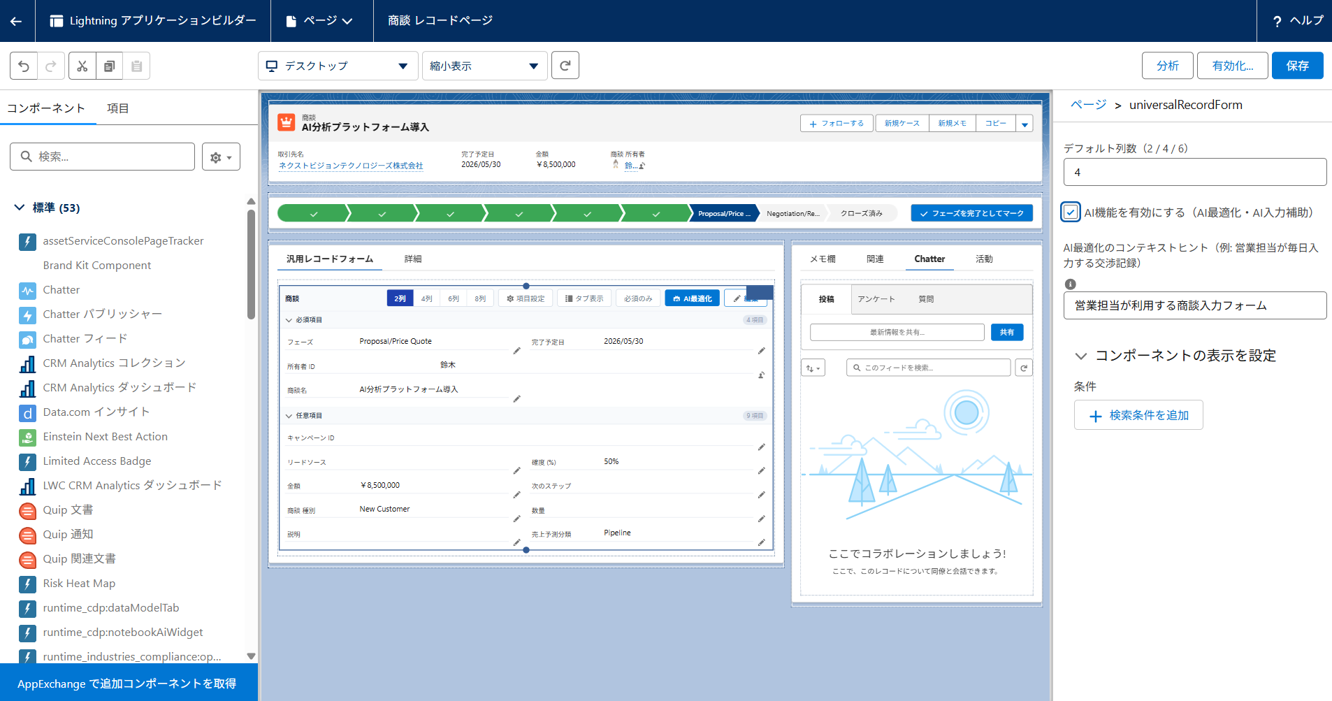1332x701 pixels.
Task: Click the 保存 button
Action: pyautogui.click(x=1297, y=66)
